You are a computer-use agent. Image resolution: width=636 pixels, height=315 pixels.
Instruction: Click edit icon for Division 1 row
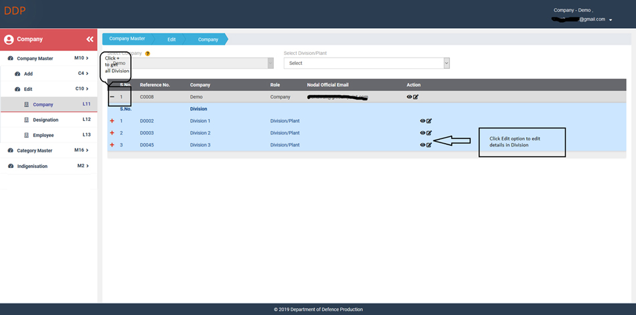pos(429,121)
